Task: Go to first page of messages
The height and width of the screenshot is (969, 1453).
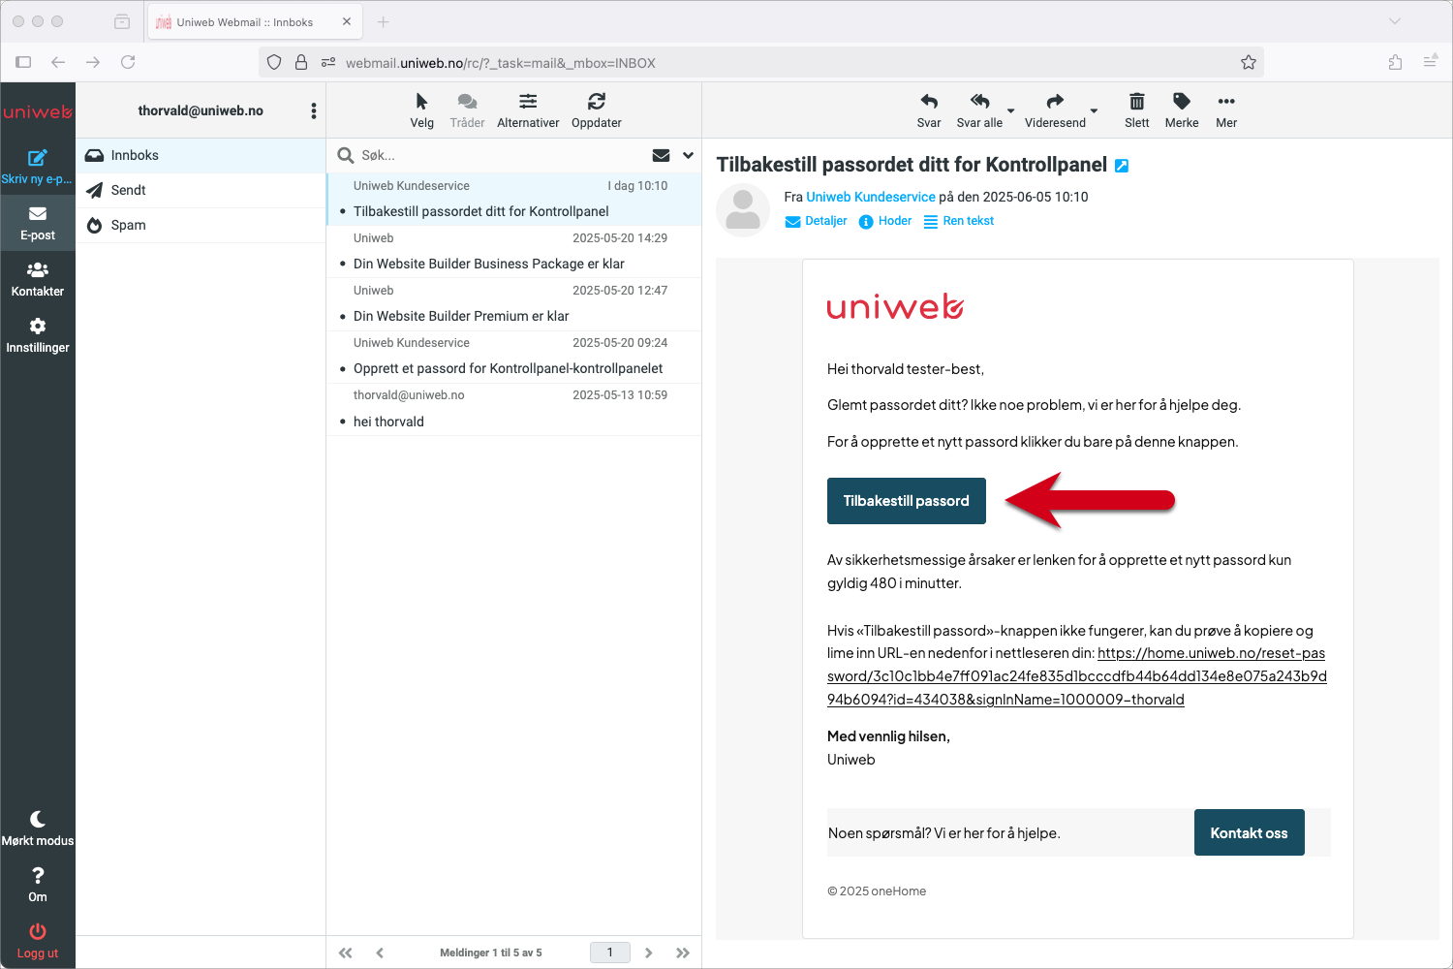Action: point(346,953)
